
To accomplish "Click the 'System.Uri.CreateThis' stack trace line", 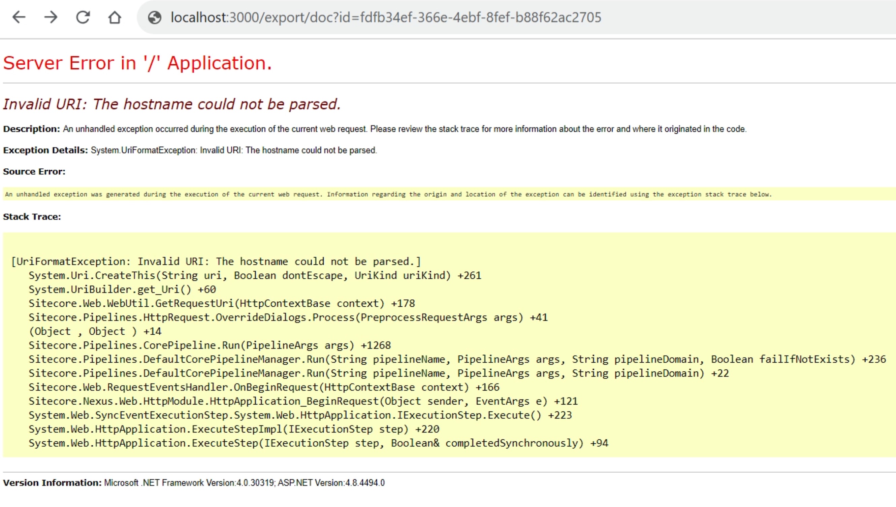I will 255,275.
